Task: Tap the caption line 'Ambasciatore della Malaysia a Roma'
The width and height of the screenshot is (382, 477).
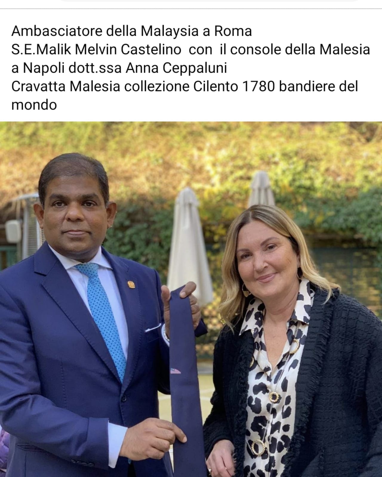Action: pyautogui.click(x=132, y=31)
